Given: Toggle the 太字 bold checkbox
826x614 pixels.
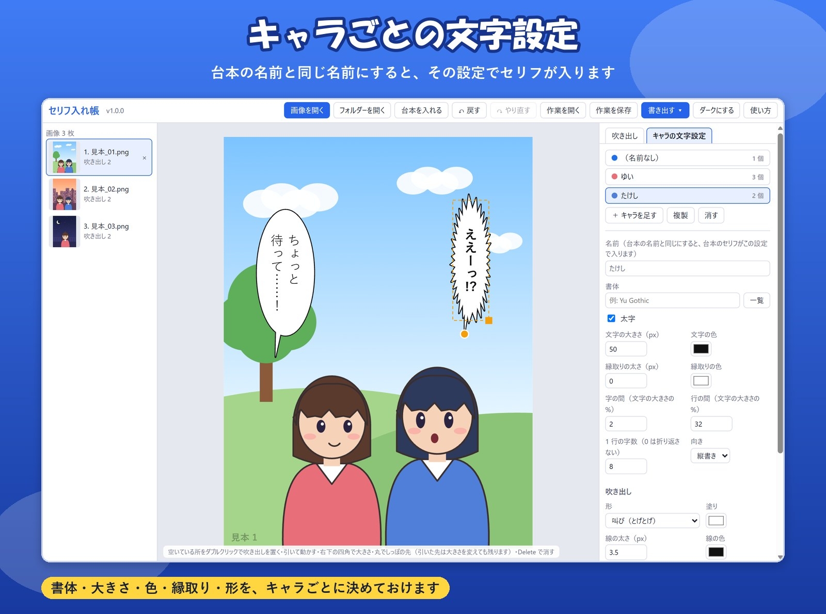Looking at the screenshot, I should point(611,318).
